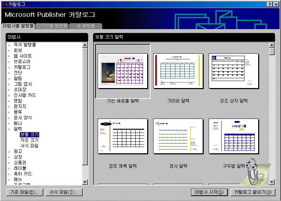Pick the 구두법 달력 thumbnail
The height and width of the screenshot is (201, 281).
click(234, 136)
